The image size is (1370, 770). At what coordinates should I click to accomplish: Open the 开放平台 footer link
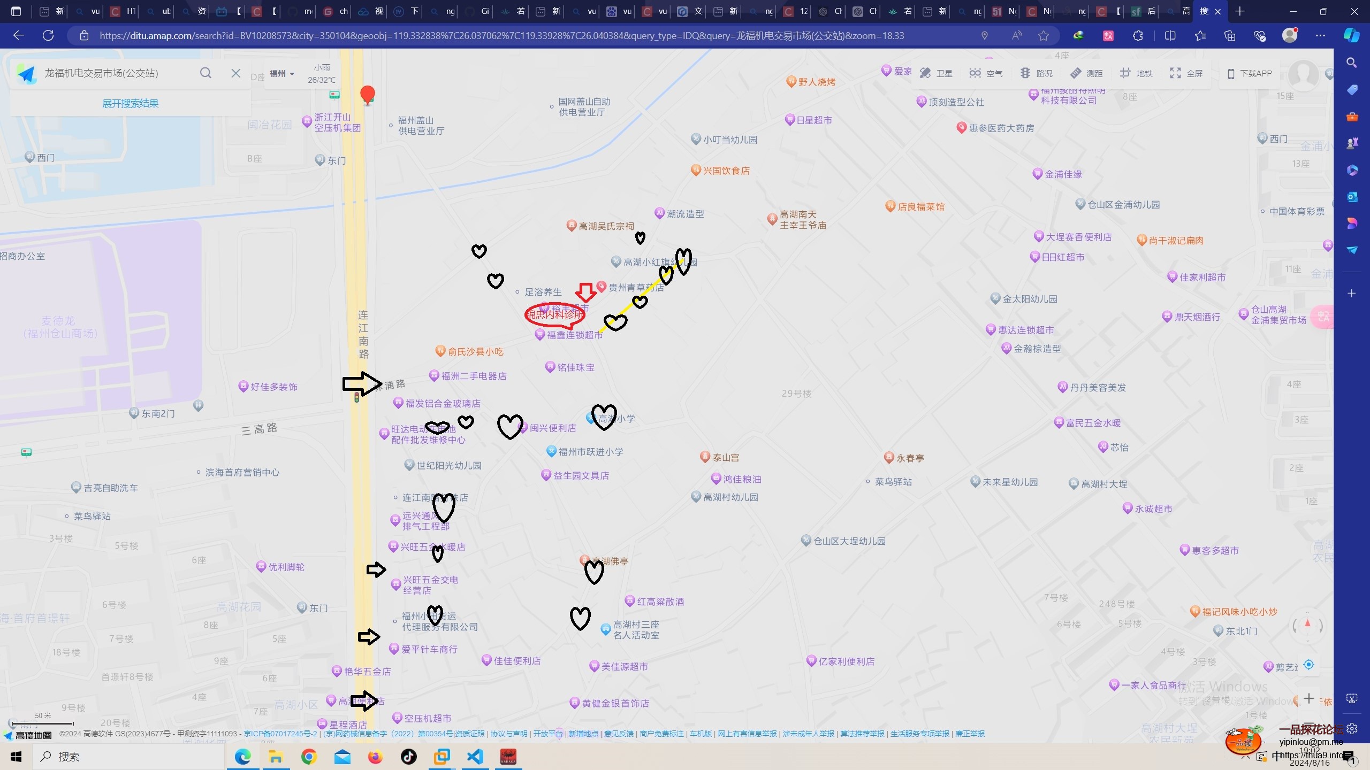tap(548, 734)
